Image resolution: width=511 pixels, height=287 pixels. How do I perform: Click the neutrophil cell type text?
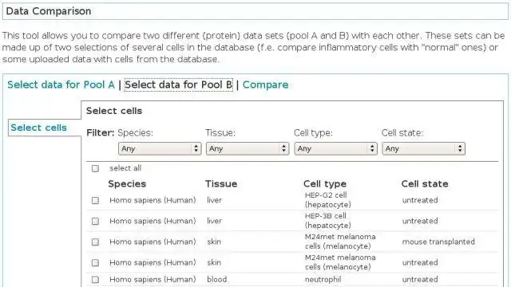pos(323,280)
